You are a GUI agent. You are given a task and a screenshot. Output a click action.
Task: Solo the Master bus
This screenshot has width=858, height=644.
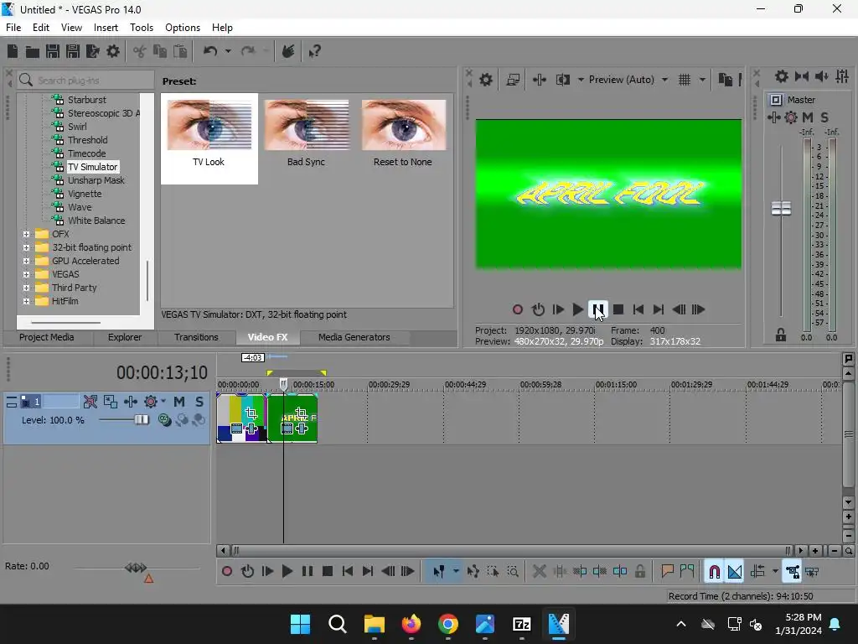(824, 117)
